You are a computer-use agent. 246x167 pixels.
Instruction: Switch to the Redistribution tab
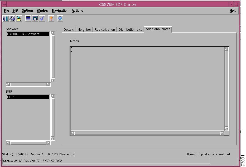pos(105,29)
